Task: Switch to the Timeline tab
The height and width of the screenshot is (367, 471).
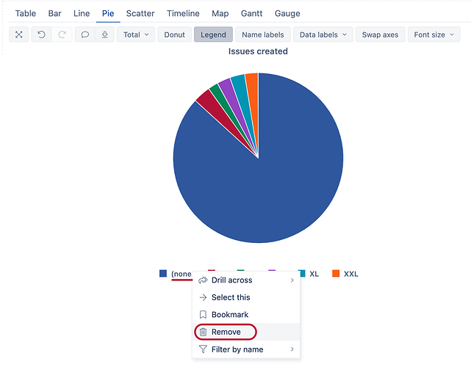Action: [183, 13]
